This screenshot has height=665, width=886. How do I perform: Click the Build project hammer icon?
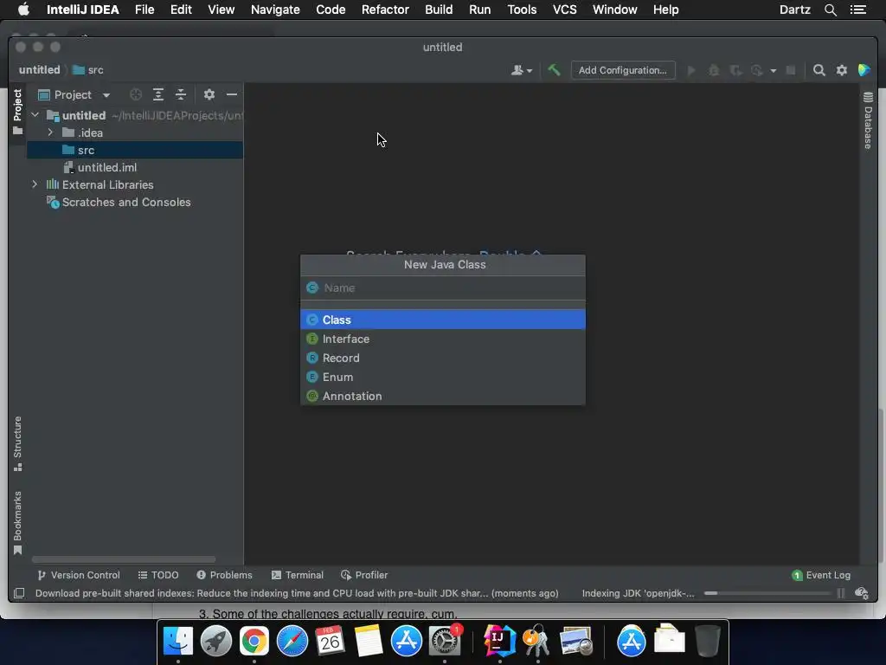(554, 70)
